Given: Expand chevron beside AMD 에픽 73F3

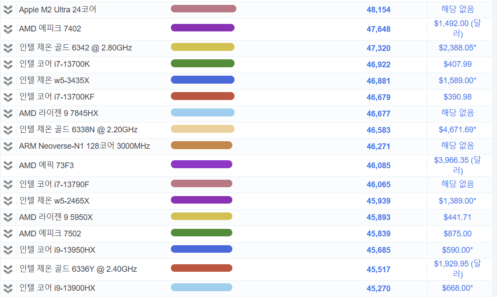Looking at the screenshot, I should pyautogui.click(x=8, y=166).
